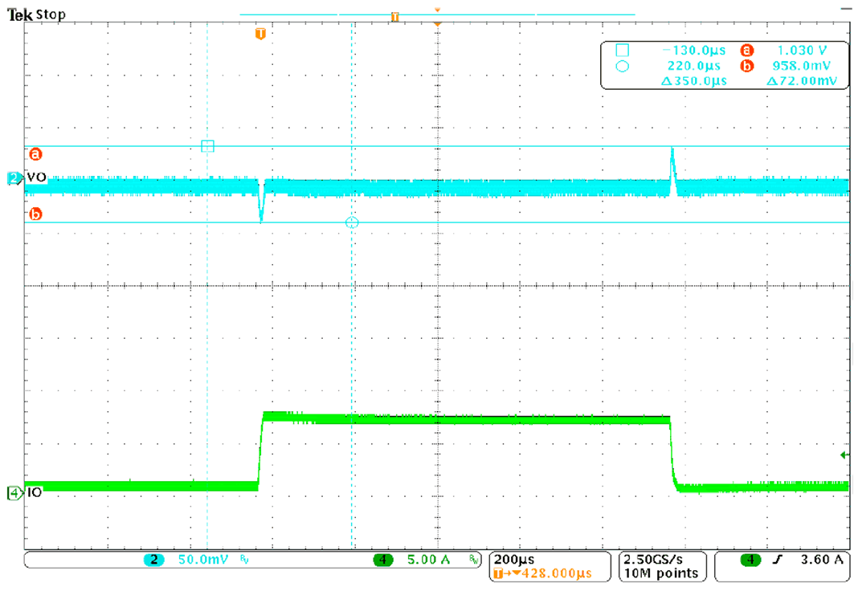The width and height of the screenshot is (854, 591).
Task: Click the circle cursor marker inside the graticule
Action: tap(352, 223)
